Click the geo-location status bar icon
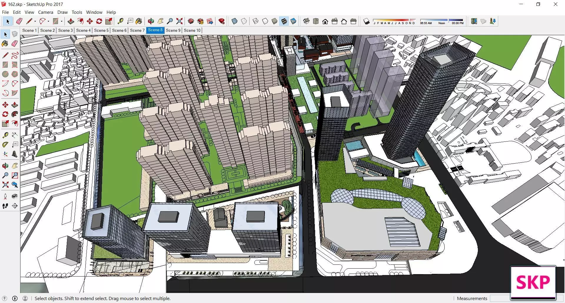The height and width of the screenshot is (303, 565). [x=5, y=298]
